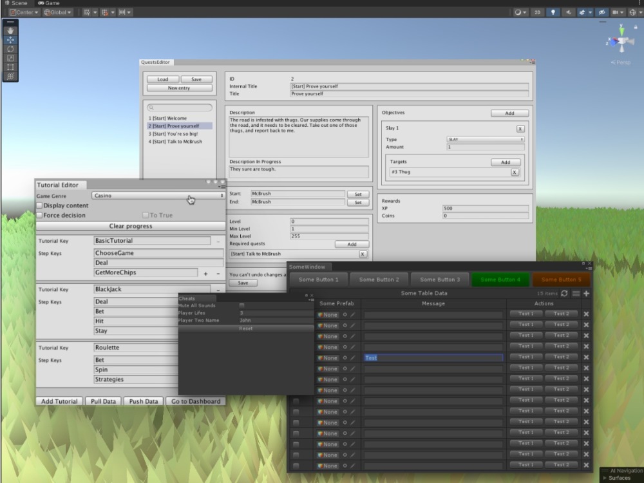Click New entry in QuestsEditor
This screenshot has height=483, width=644.
point(179,88)
